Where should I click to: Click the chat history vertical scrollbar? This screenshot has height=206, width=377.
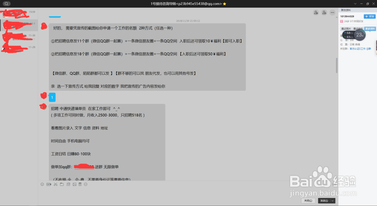click(x=337, y=65)
